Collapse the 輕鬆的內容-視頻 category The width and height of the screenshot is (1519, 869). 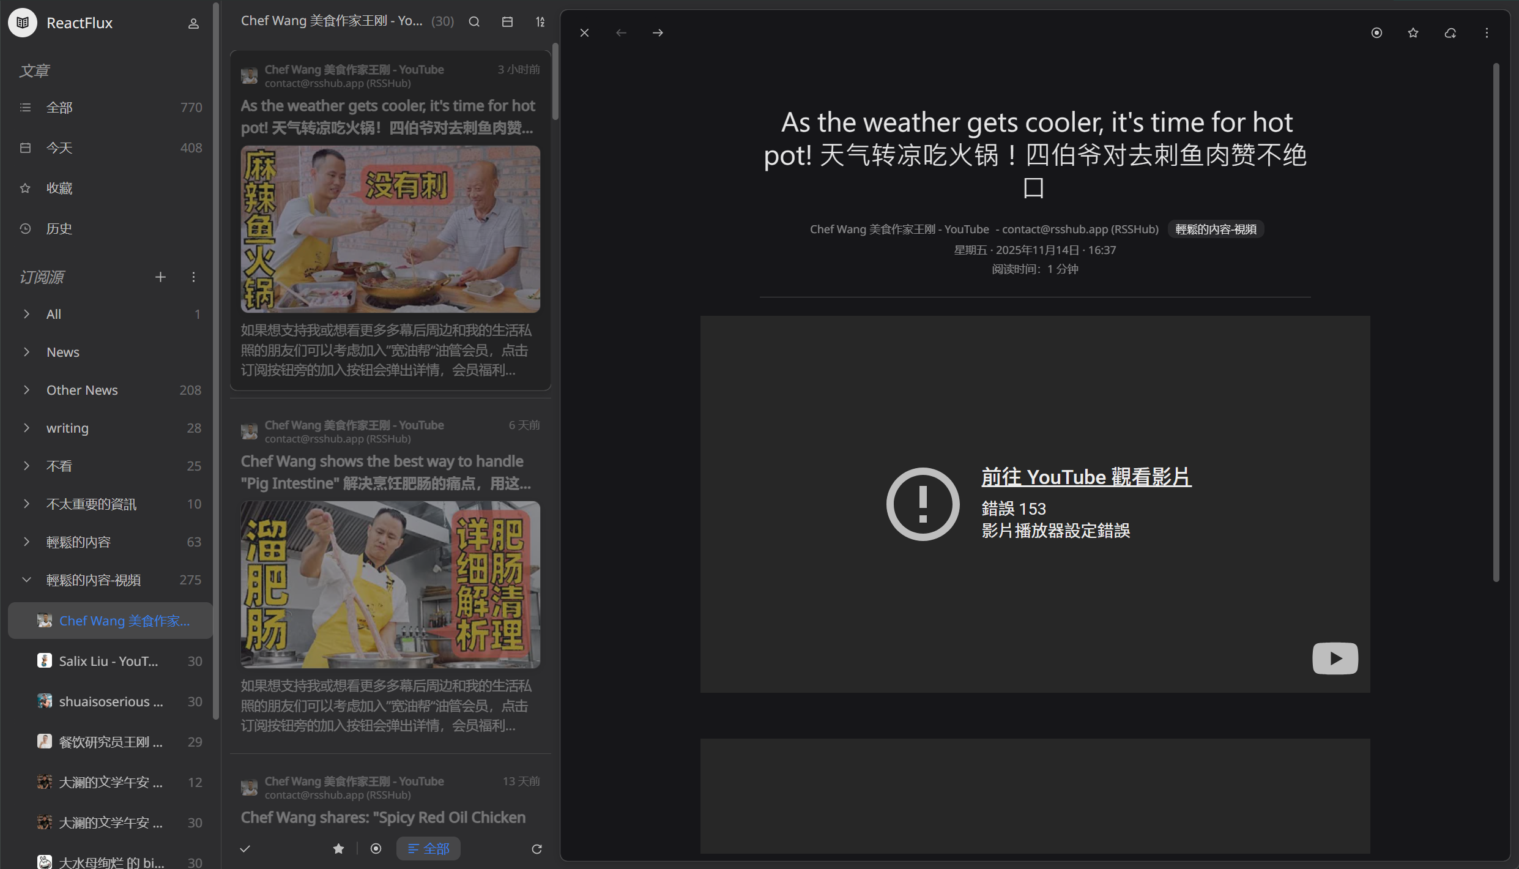[x=26, y=580]
